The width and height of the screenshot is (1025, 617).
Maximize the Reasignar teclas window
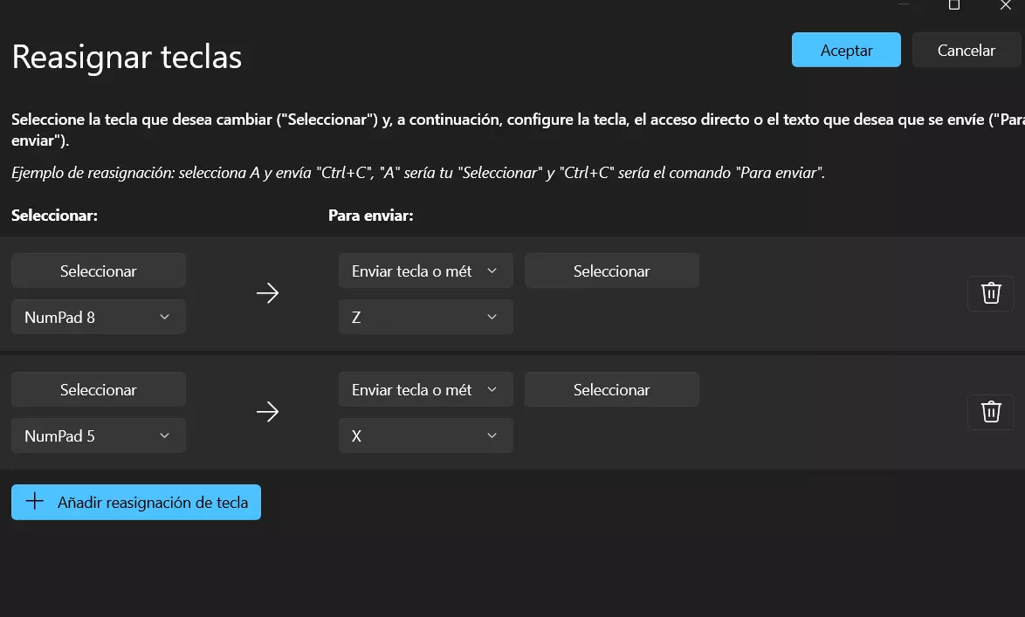[954, 5]
